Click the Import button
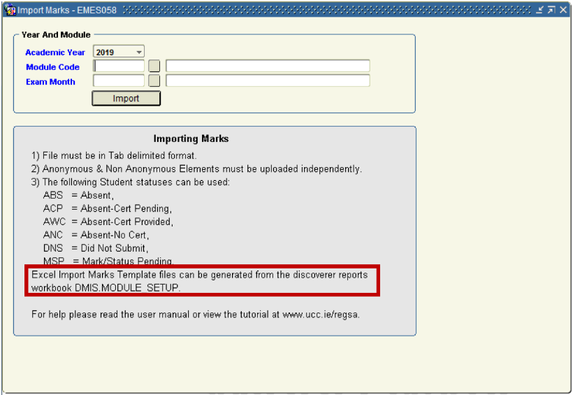The image size is (573, 395). point(126,99)
